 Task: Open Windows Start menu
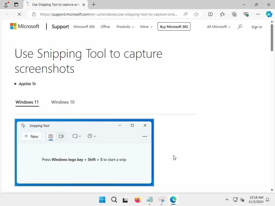[x=102, y=200]
